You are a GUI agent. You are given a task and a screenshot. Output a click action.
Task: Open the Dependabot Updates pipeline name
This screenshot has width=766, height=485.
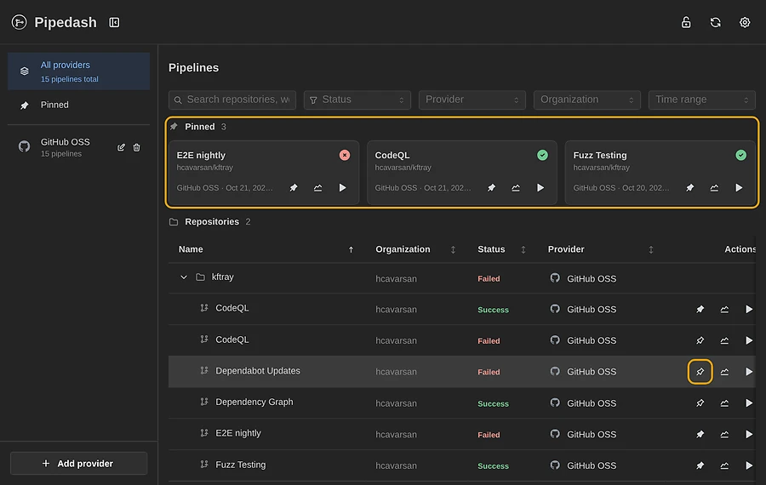point(258,371)
